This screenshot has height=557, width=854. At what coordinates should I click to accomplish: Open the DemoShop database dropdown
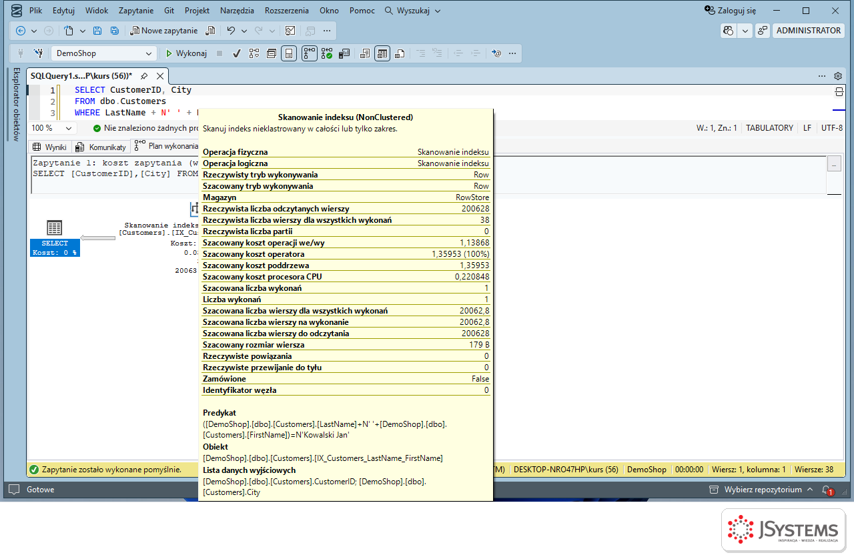[105, 53]
